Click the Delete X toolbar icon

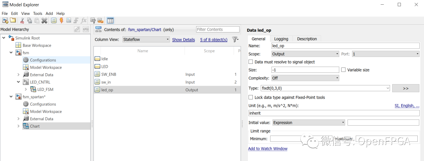tap(44, 20)
